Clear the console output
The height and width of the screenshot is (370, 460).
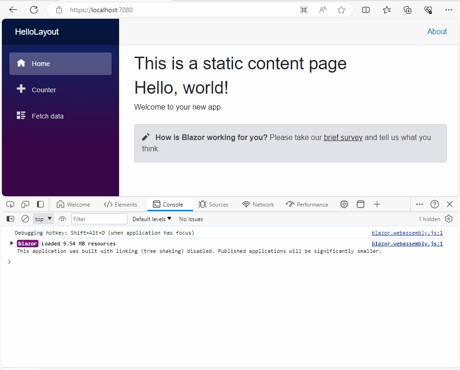point(25,219)
